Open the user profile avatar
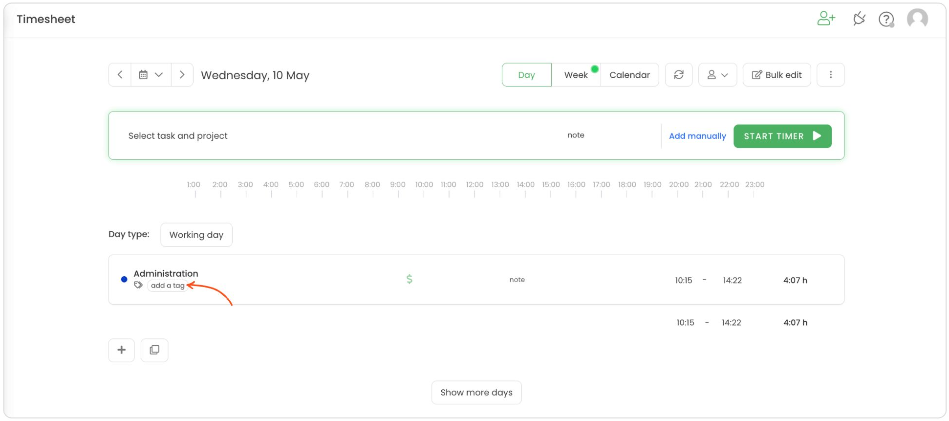 [x=917, y=19]
